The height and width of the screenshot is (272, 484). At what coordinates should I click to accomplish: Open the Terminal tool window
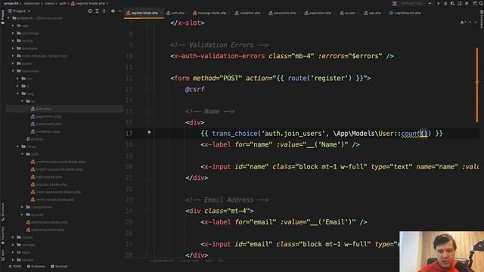tap(59, 267)
